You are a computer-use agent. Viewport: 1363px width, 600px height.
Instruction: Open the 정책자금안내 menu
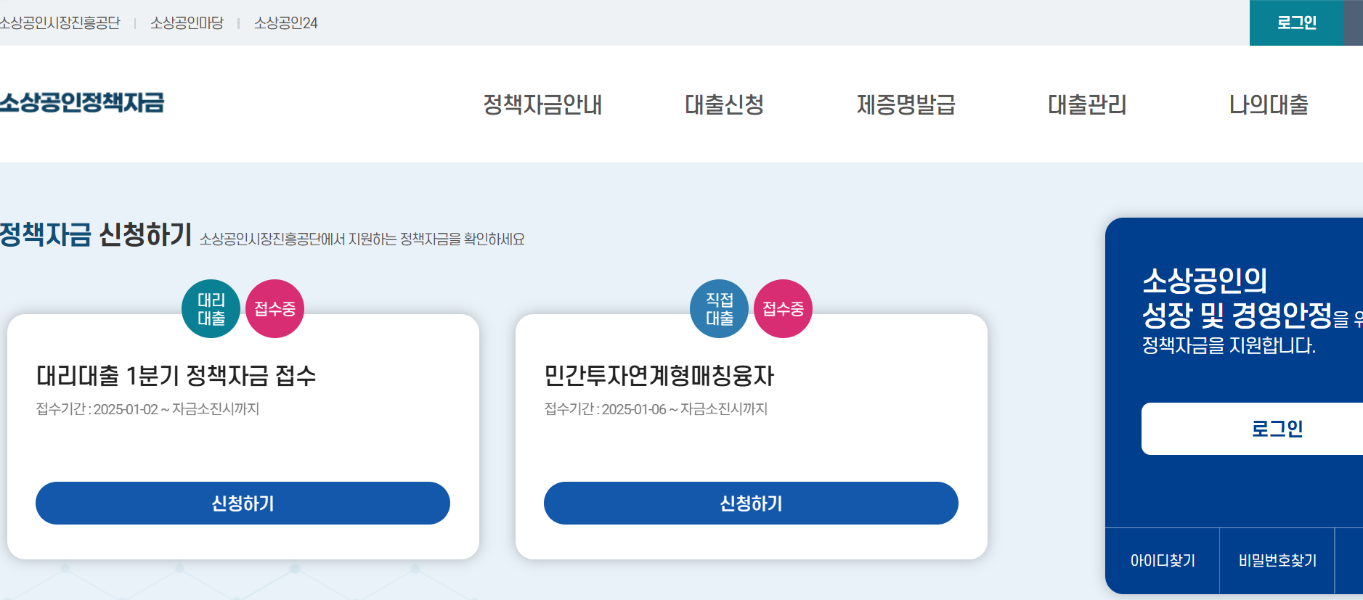(x=543, y=106)
